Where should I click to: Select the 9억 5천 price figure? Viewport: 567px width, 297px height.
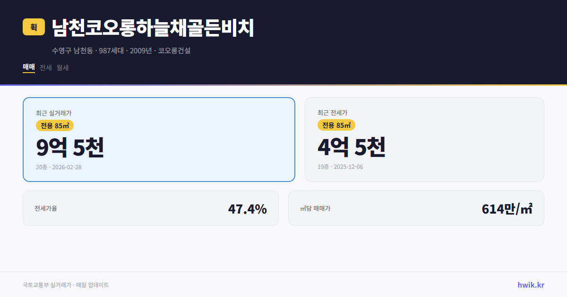pos(71,148)
